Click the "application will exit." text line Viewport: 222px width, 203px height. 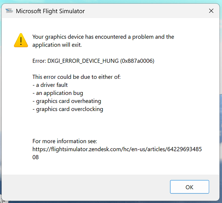(57, 45)
